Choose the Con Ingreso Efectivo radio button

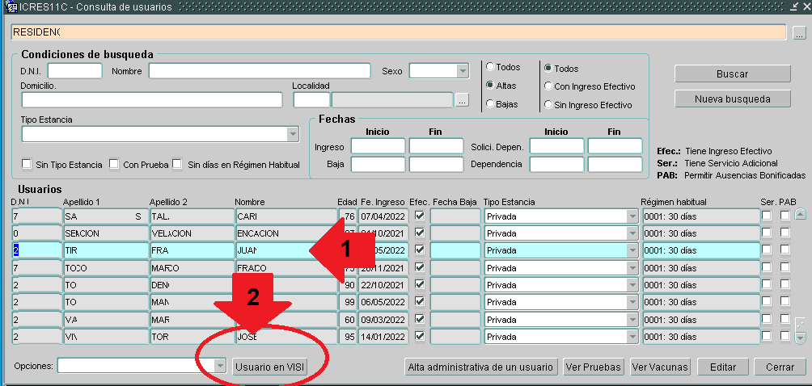[549, 86]
